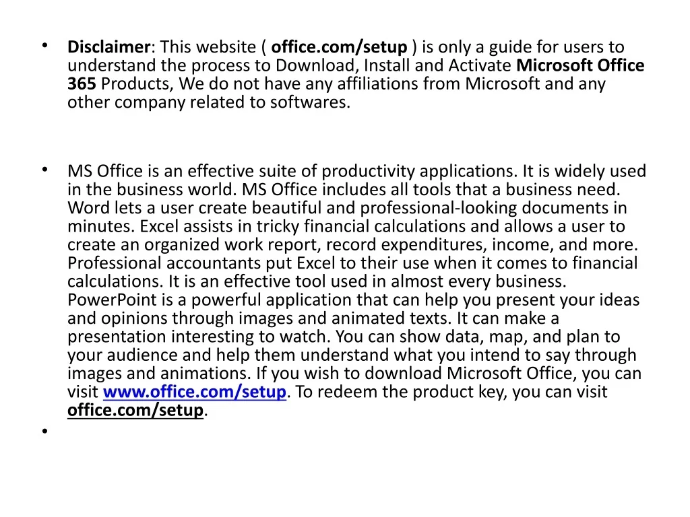Click the bold "365" text

coord(82,84)
